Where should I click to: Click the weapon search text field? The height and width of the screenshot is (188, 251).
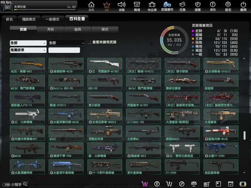64,50
